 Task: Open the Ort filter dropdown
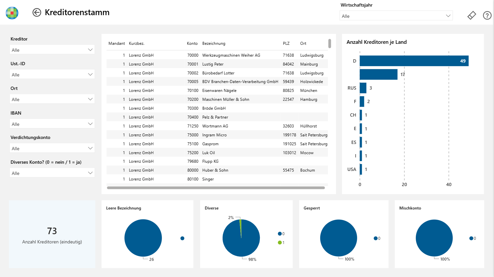[x=52, y=99]
